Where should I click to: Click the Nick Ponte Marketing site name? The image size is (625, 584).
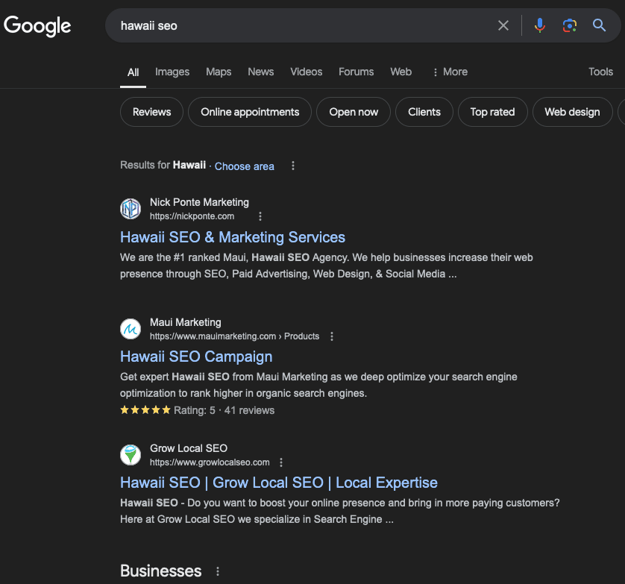199,203
